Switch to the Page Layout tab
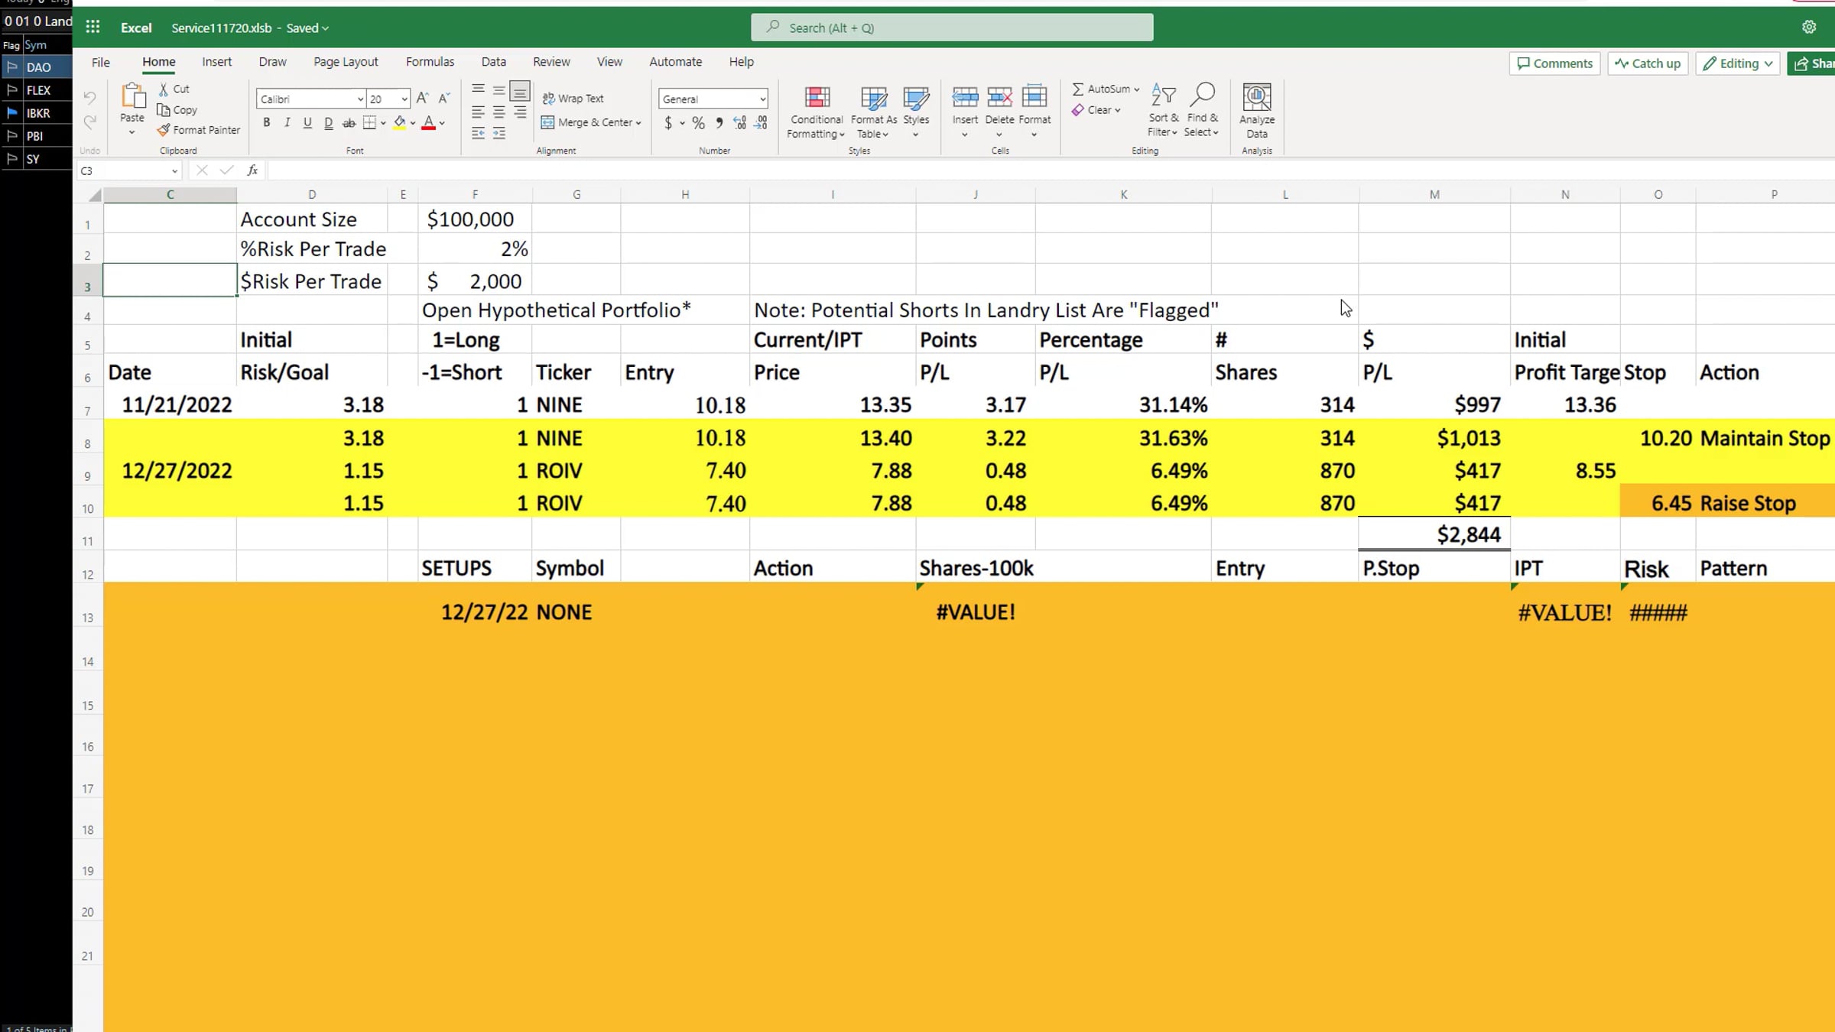 (346, 62)
